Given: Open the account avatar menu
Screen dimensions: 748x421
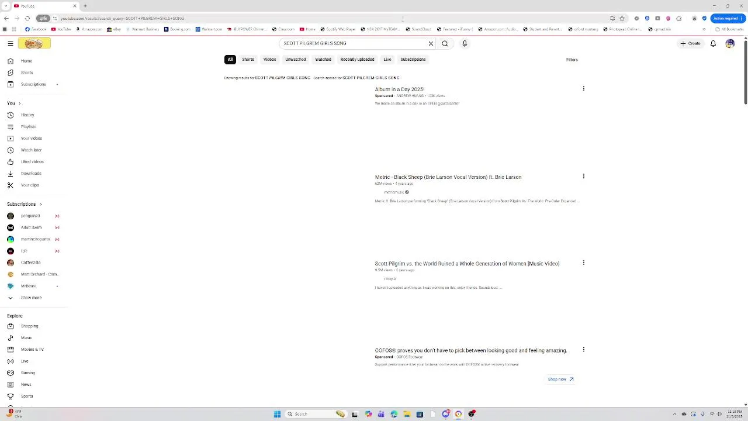Looking at the screenshot, I should [x=730, y=43].
